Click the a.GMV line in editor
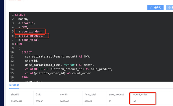Image resolution: width=173 pixels, height=106 pixels. [23, 27]
